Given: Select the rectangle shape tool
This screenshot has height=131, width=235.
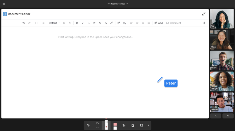Looking at the screenshot, I should coord(141,125).
